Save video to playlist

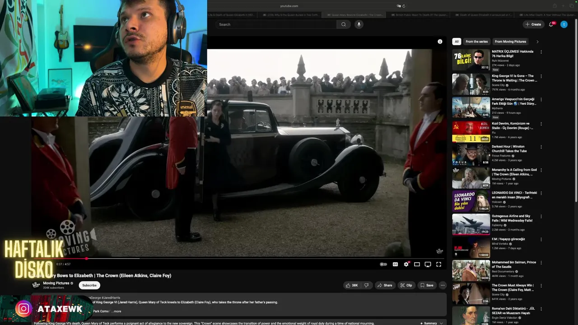tap(427, 285)
